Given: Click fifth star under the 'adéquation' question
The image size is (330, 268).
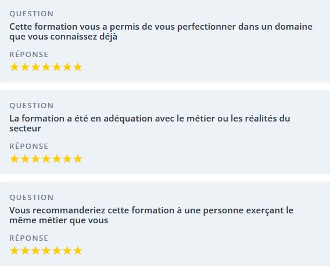Looking at the screenshot, I should [x=56, y=159].
